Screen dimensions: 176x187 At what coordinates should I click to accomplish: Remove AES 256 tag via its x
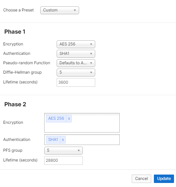click(69, 118)
